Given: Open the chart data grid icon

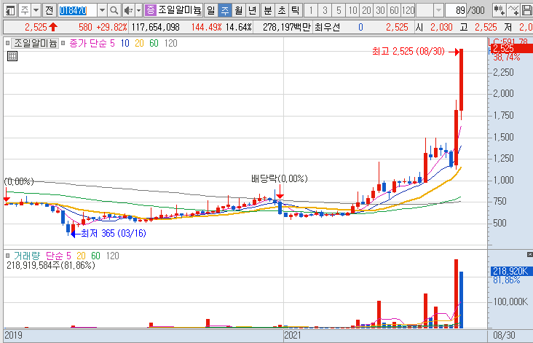Looking at the screenshot, I should [x=12, y=56].
